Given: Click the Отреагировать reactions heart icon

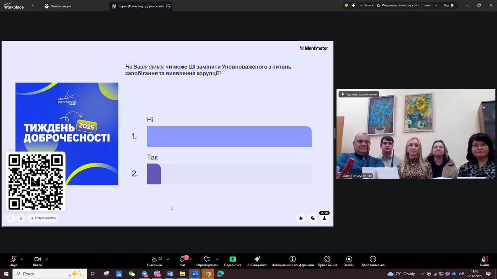Looking at the screenshot, I should pyautogui.click(x=207, y=259).
